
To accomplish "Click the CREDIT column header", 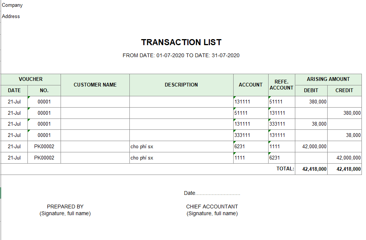I will coord(344,91).
